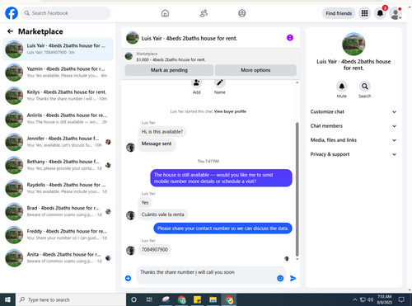Viewport: 412px width, 306px height.
Task: Click Mark as pending button
Action: [x=169, y=70]
